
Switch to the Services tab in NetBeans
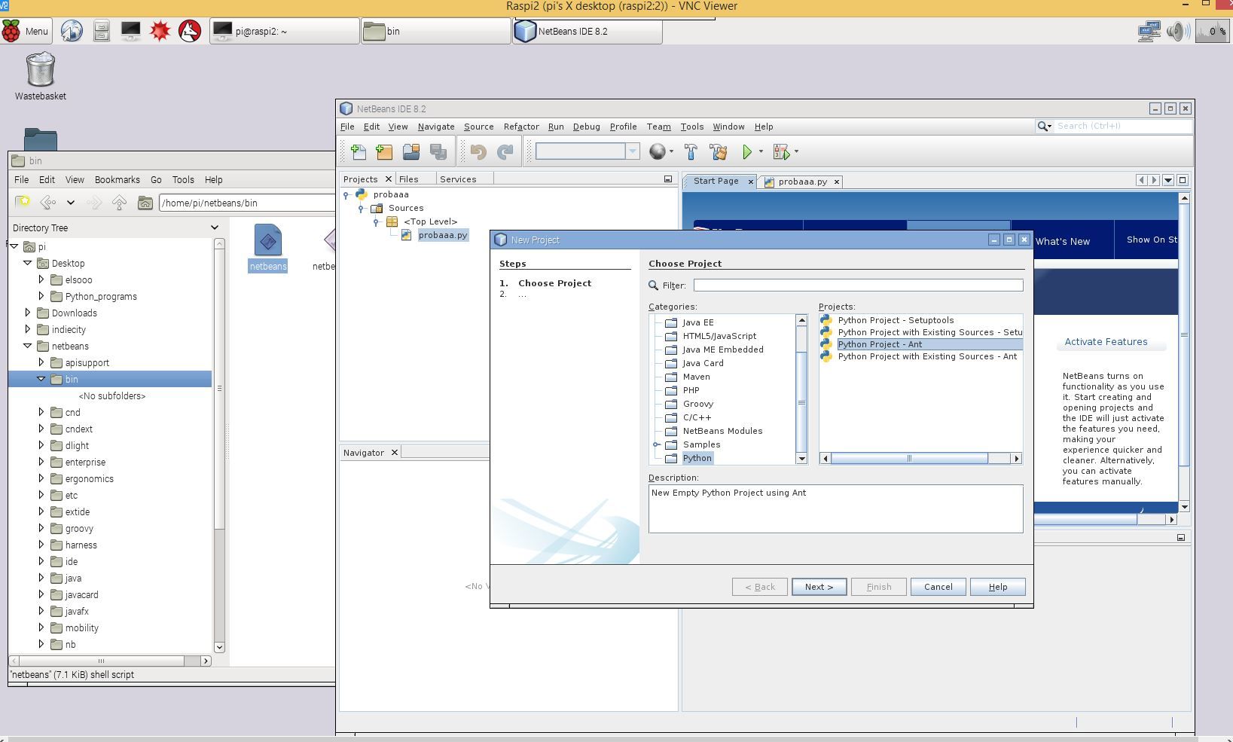click(458, 179)
